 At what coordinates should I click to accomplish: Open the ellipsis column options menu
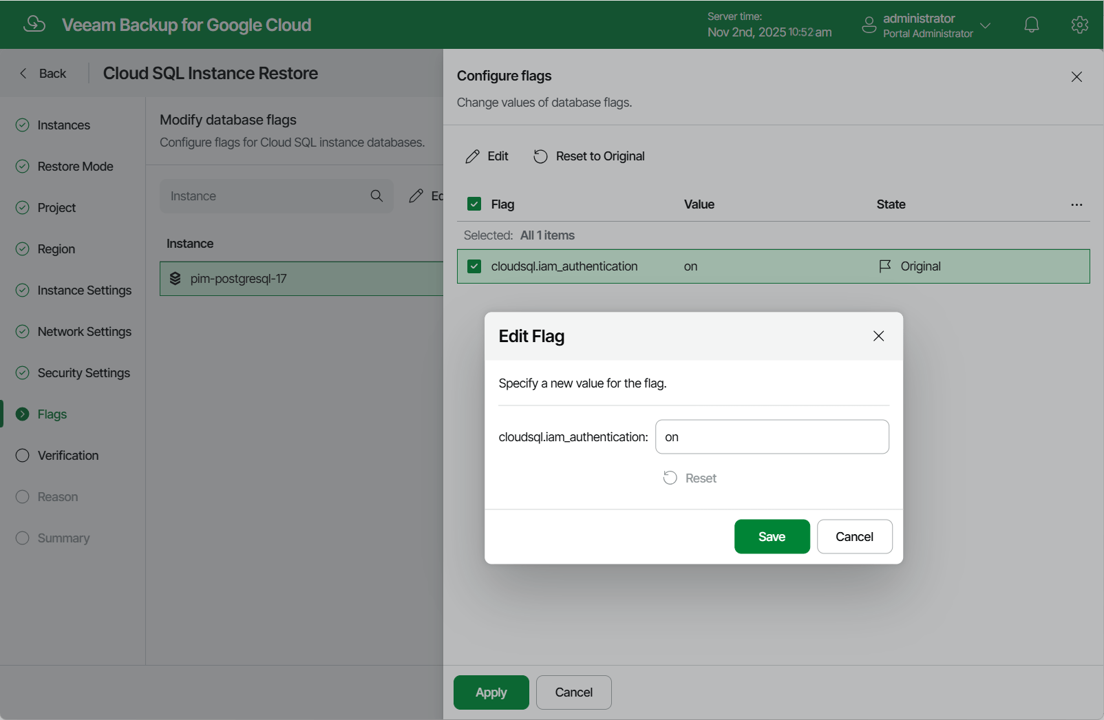[1076, 204]
